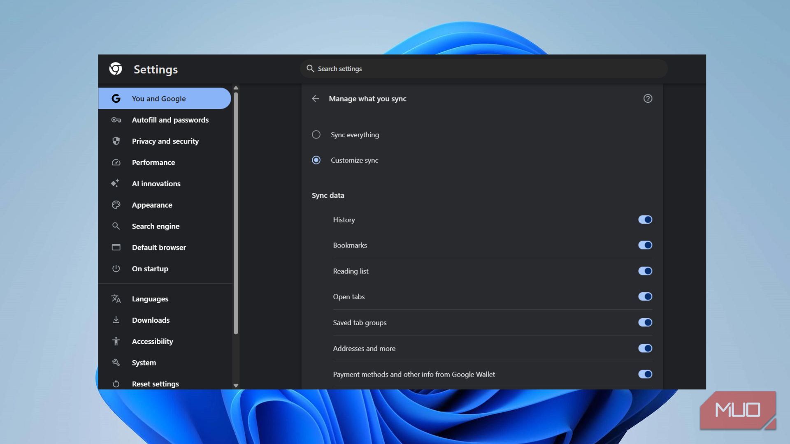Click the palette icon for Appearance
790x444 pixels.
[116, 205]
